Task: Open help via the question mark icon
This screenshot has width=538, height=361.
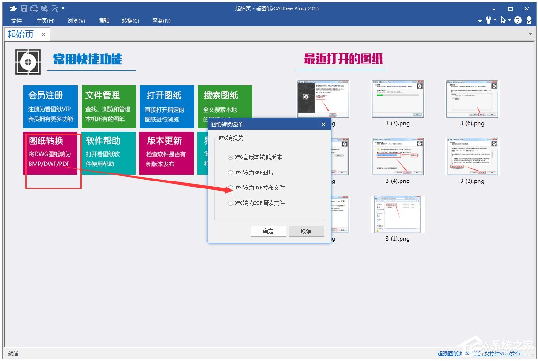Action: pos(518,21)
